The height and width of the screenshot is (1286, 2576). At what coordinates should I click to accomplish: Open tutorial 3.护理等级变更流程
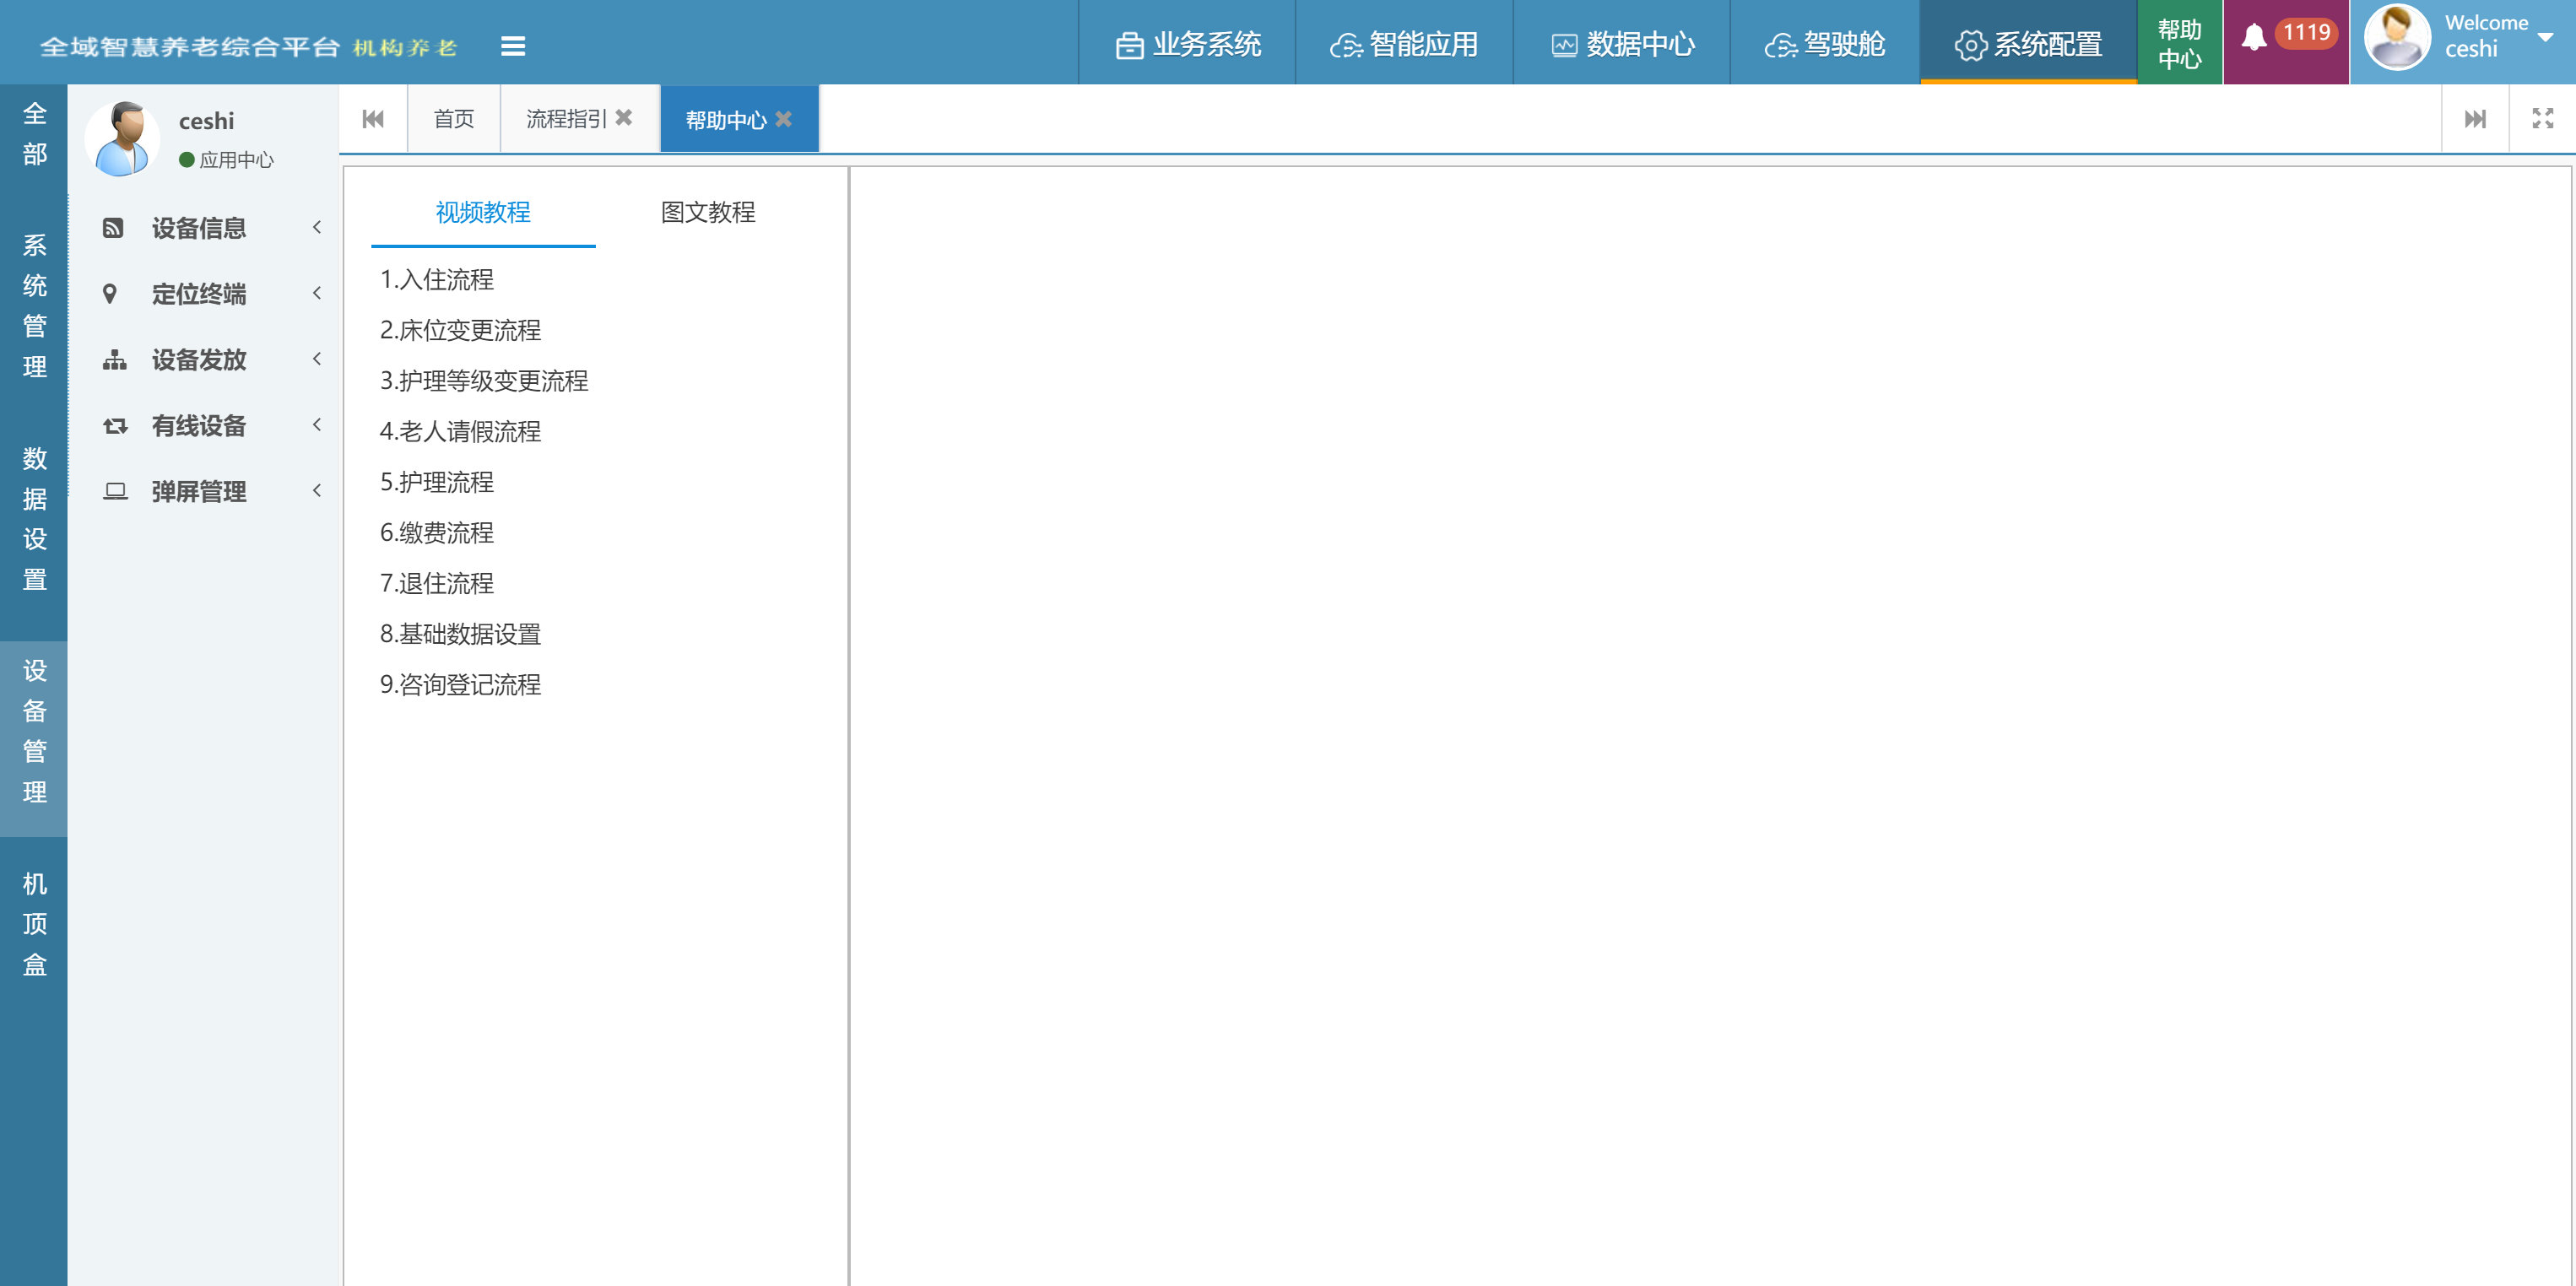click(x=484, y=381)
